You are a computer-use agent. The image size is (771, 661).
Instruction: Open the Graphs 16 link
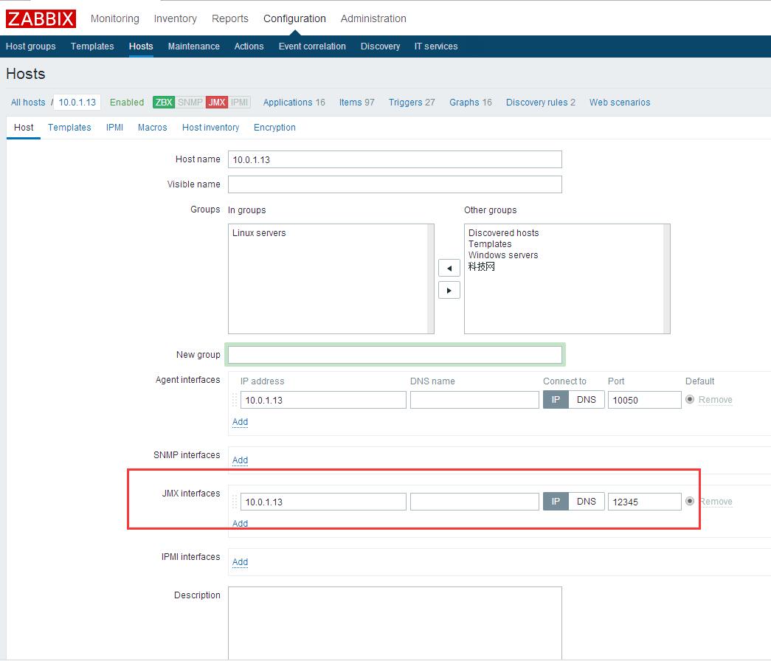pyautogui.click(x=471, y=103)
